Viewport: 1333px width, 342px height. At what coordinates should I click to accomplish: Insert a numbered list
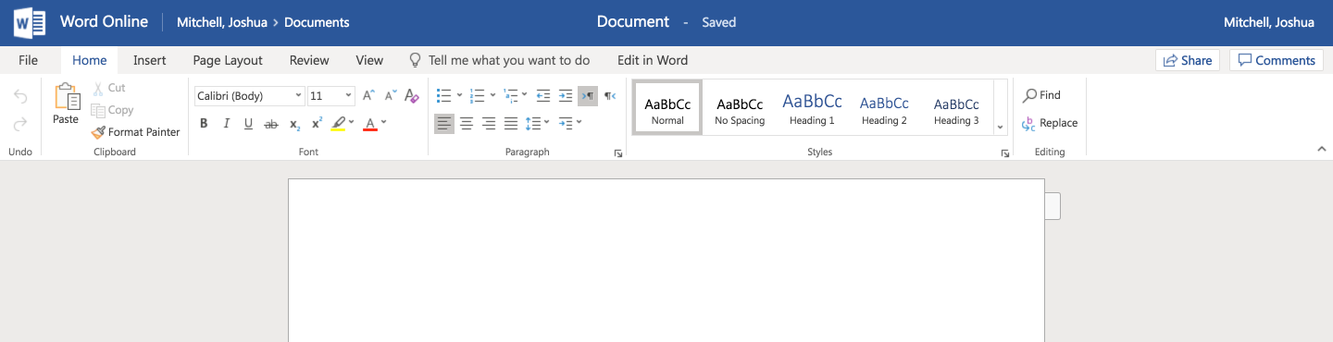(x=477, y=95)
